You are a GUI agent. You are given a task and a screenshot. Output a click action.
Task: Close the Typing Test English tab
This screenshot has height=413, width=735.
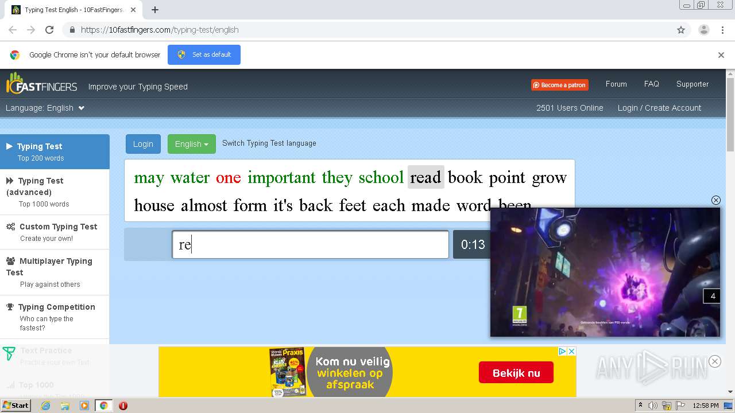[x=133, y=10]
